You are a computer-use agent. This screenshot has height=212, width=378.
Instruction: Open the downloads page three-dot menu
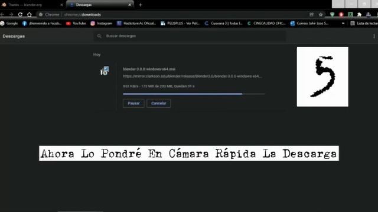374,36
